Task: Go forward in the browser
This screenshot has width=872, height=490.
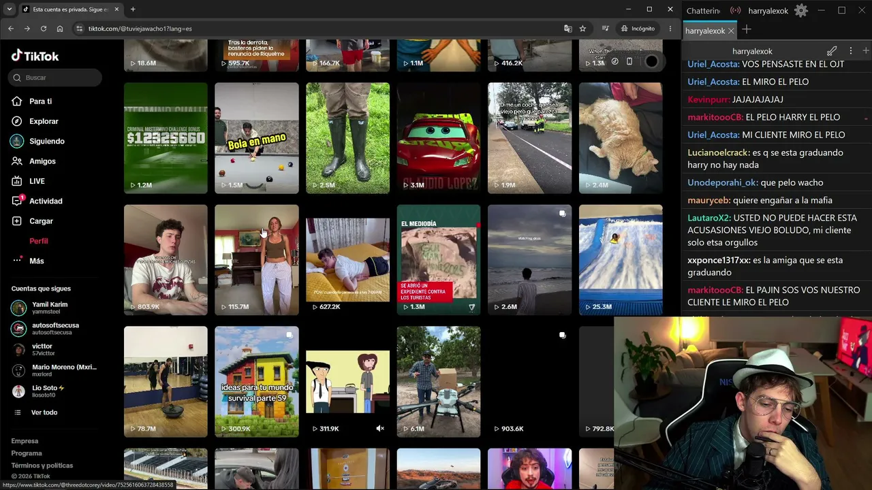Action: click(x=27, y=29)
